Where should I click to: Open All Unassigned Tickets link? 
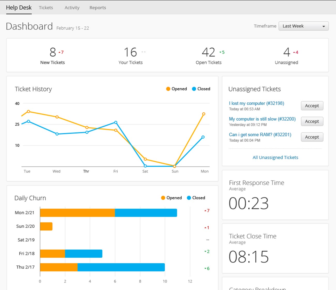click(275, 157)
